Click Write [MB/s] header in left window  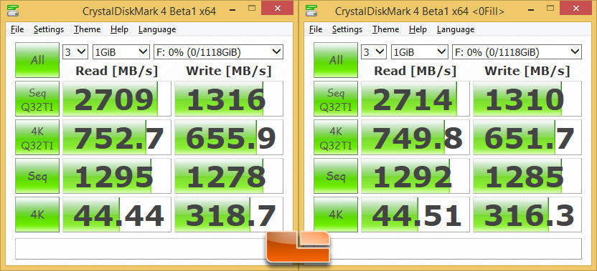tap(228, 71)
